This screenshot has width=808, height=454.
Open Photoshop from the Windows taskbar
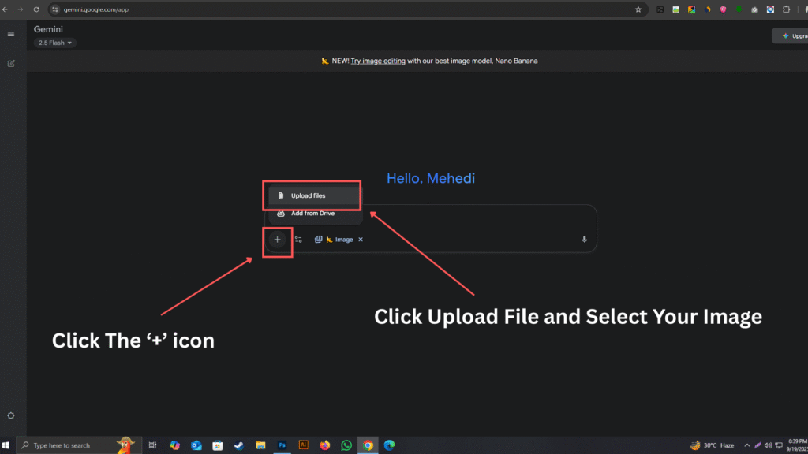282,445
